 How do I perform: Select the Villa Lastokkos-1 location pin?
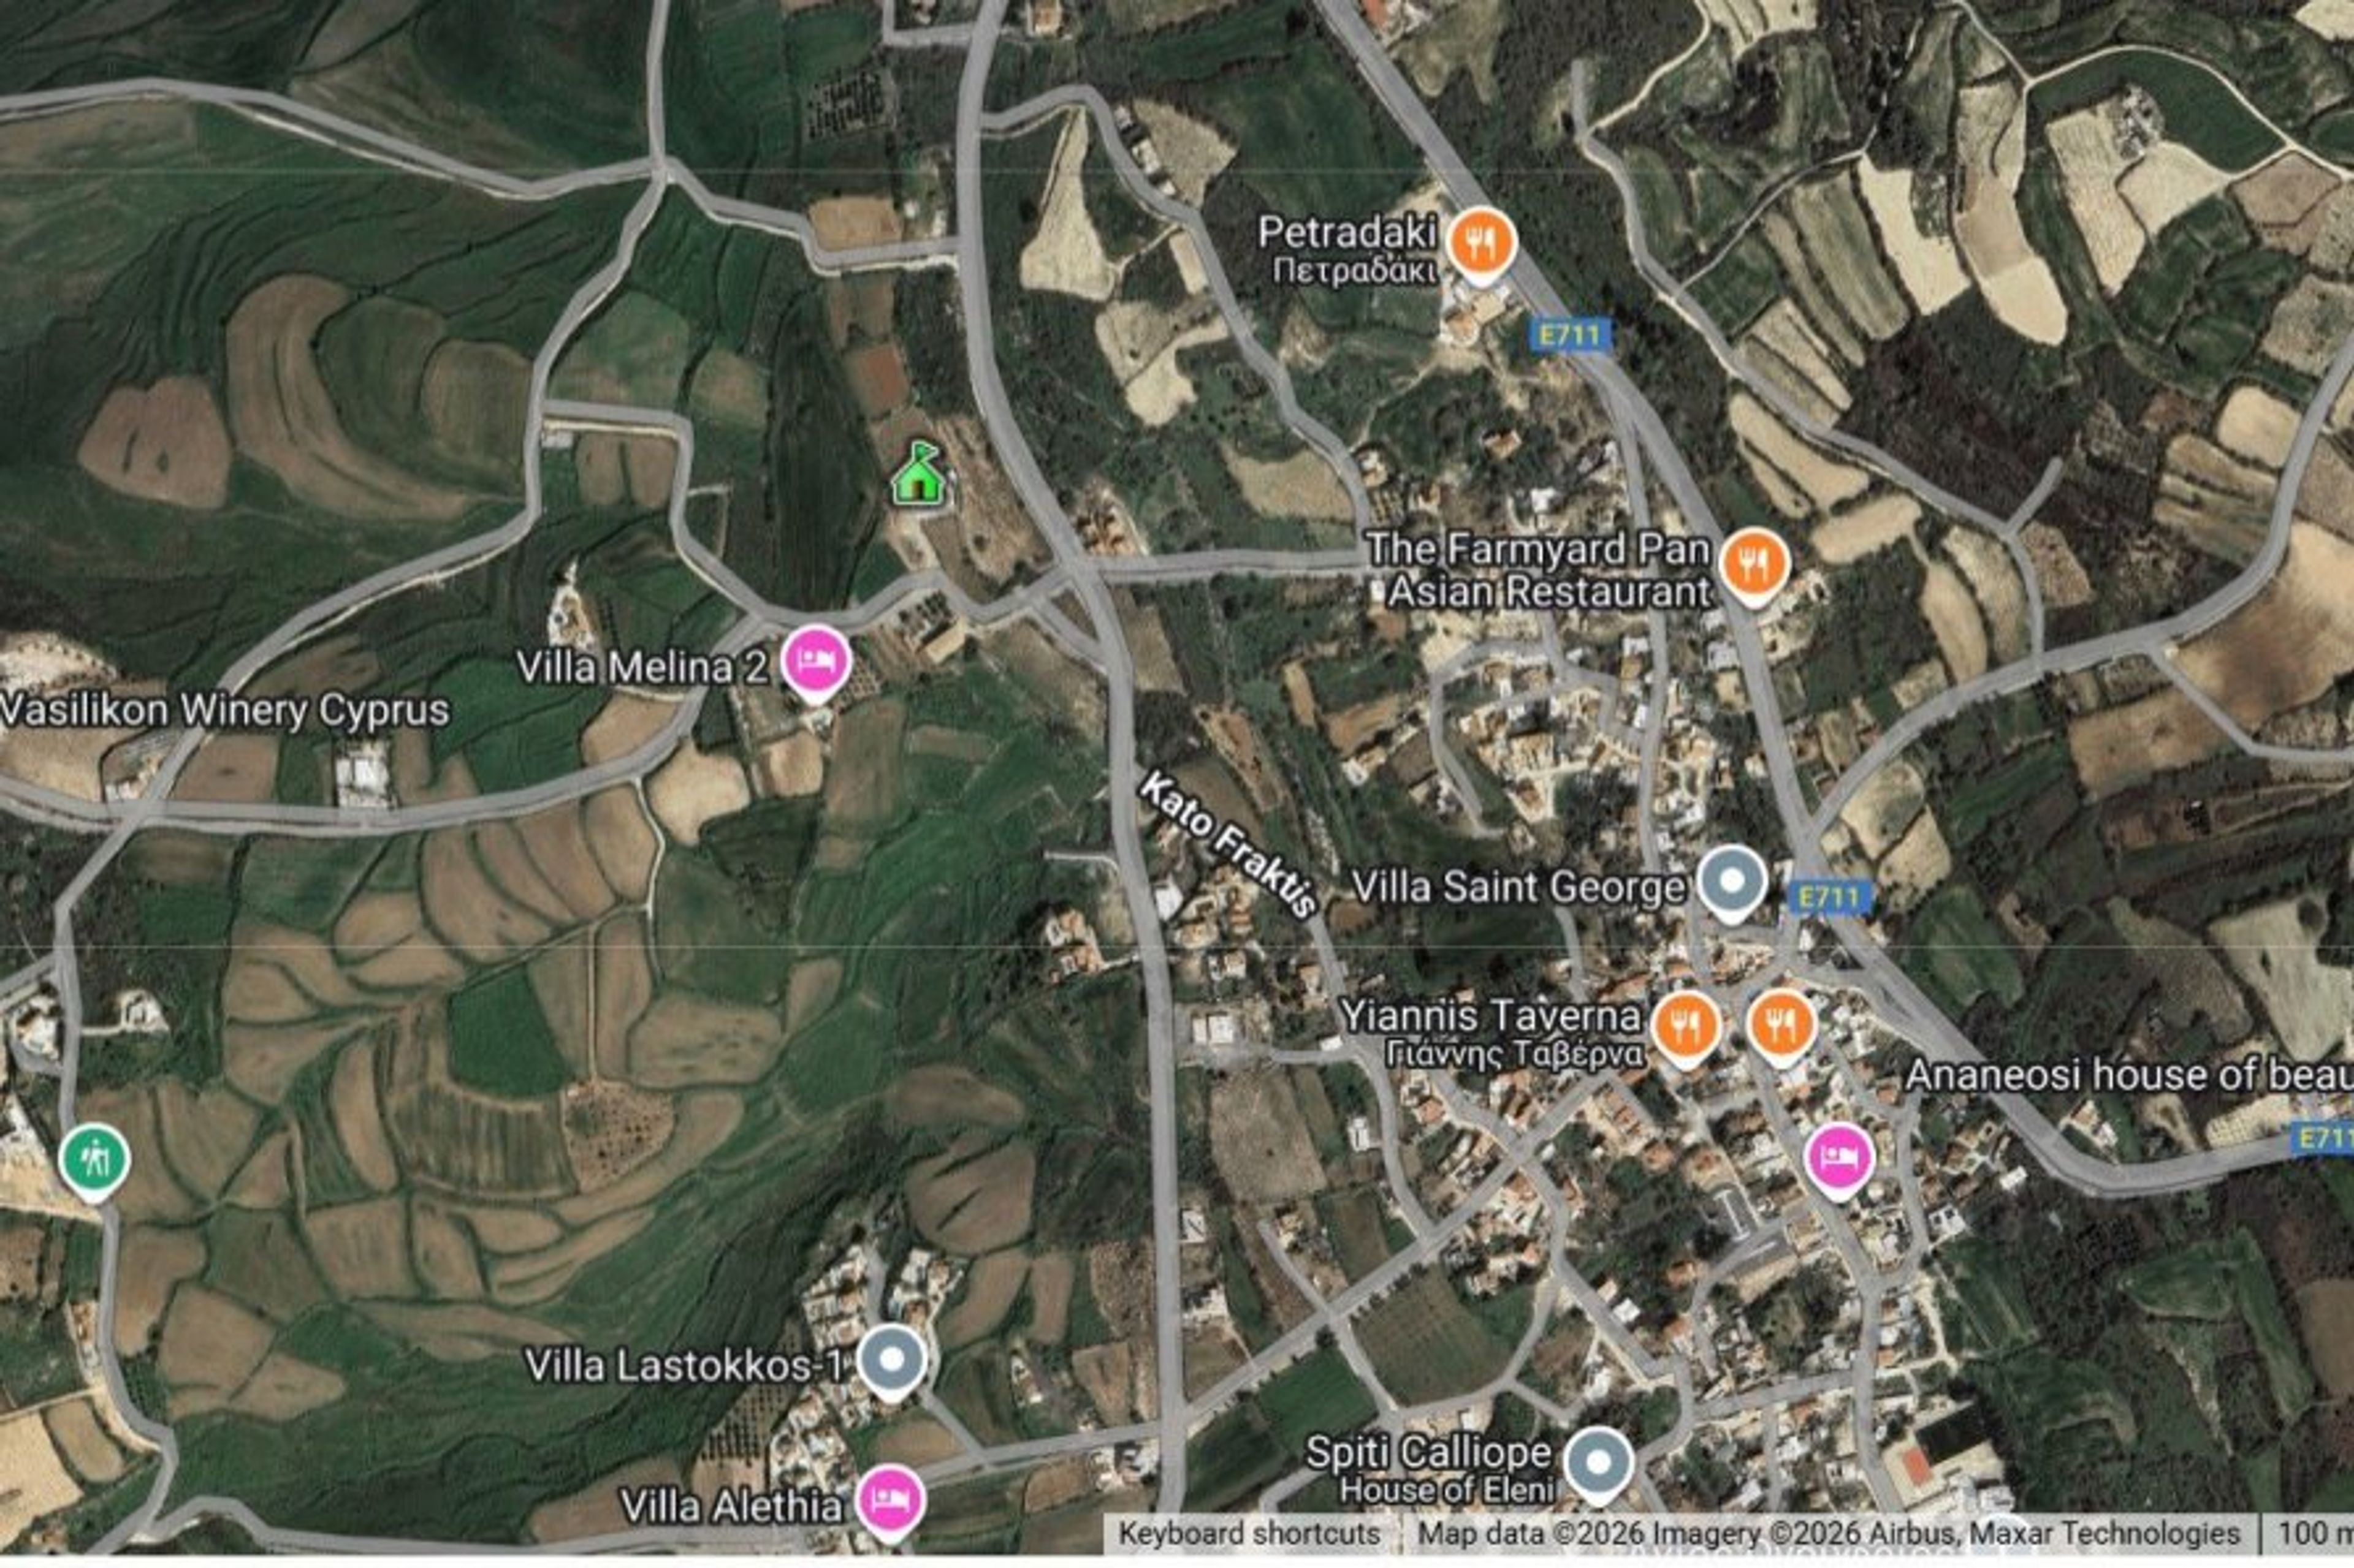pyautogui.click(x=891, y=1361)
